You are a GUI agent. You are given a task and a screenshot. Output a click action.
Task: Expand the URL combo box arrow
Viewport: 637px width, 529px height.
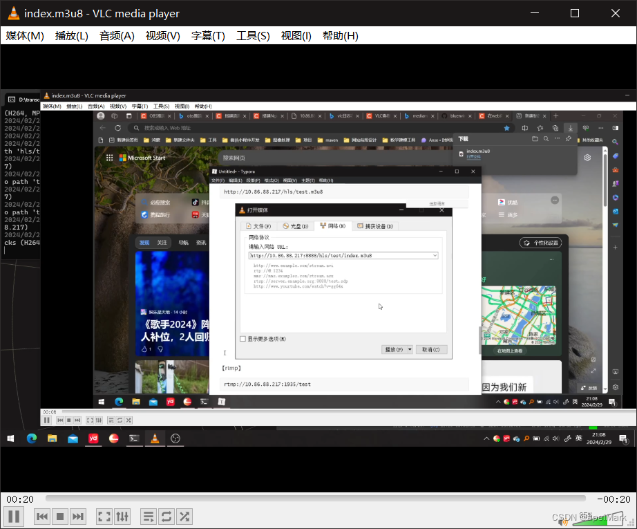(435, 255)
